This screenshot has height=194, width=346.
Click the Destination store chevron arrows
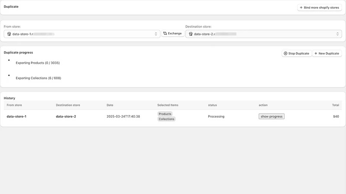click(x=337, y=34)
